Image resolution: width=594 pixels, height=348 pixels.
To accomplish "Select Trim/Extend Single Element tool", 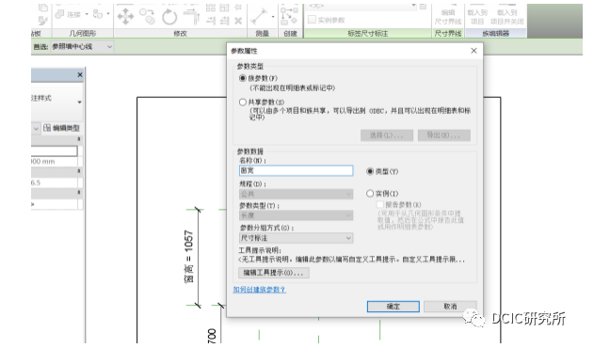I will pos(212,21).
